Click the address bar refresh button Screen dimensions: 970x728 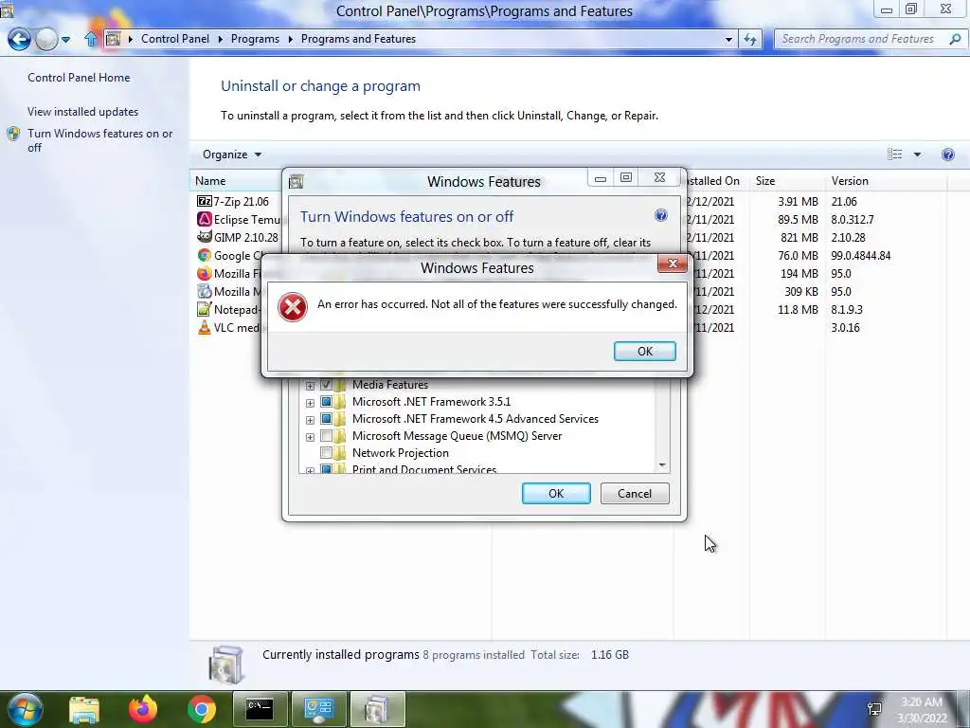pyautogui.click(x=750, y=39)
